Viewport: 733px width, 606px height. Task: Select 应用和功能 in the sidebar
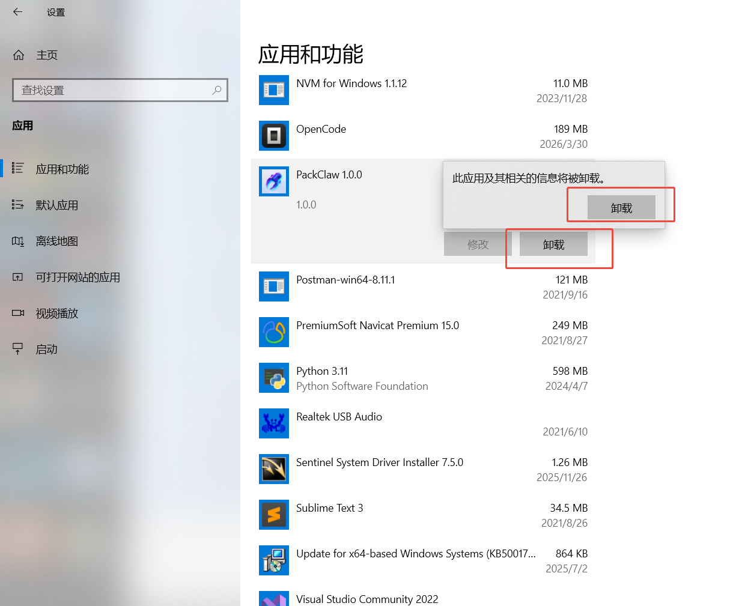click(62, 169)
